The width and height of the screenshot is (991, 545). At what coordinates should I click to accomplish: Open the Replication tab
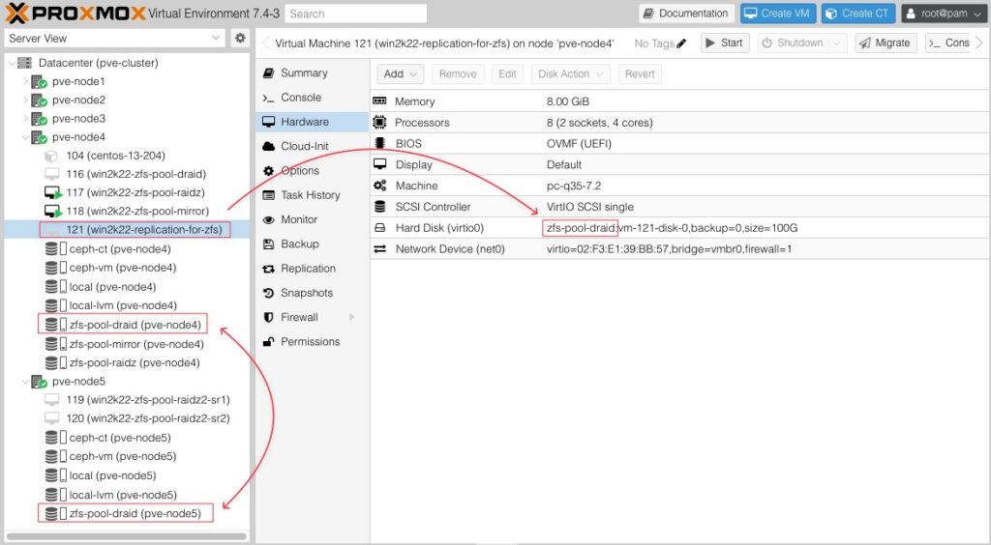[313, 268]
